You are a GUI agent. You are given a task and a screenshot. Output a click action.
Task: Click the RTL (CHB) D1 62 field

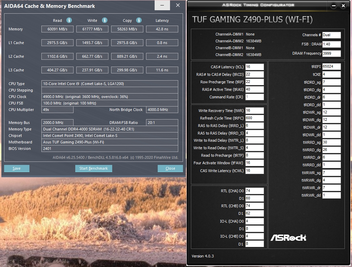tap(255, 213)
